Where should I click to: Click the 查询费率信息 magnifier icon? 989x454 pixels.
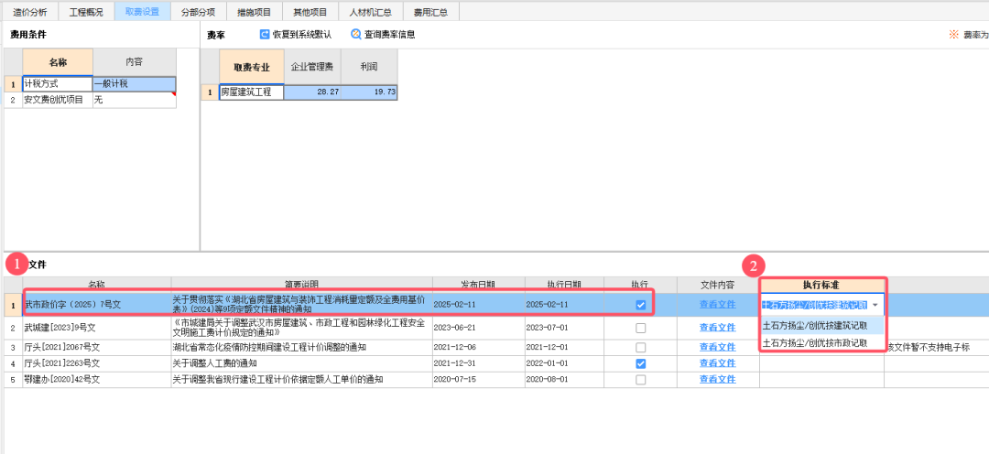point(356,34)
